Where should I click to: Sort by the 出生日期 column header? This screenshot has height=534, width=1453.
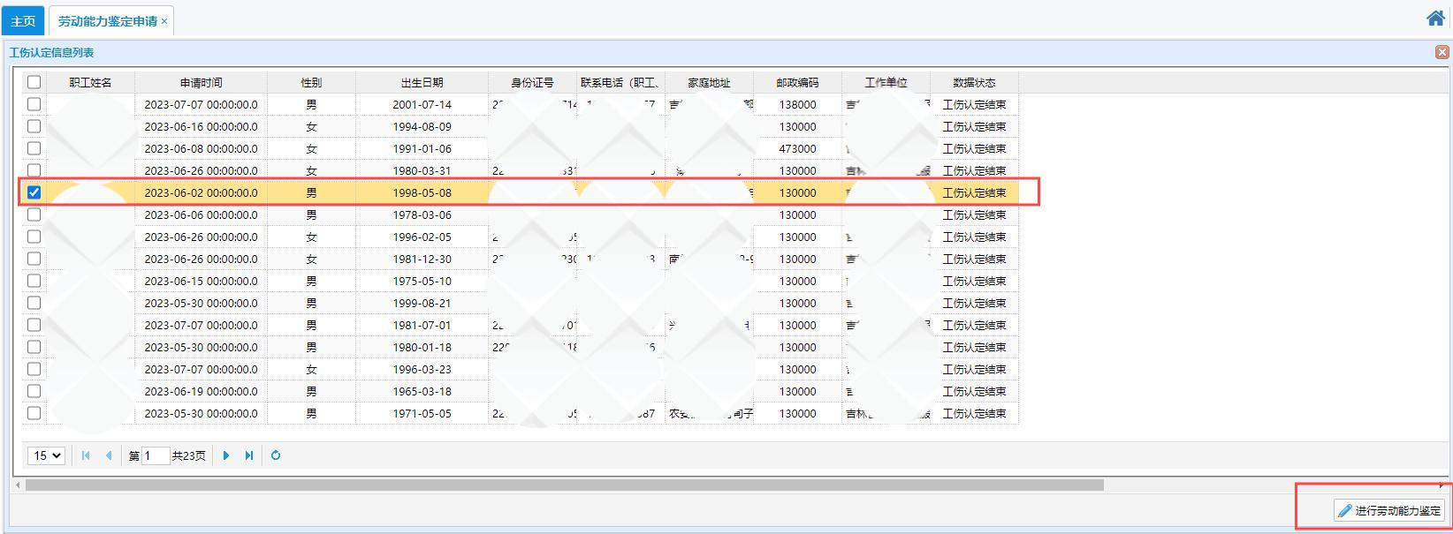[x=422, y=82]
